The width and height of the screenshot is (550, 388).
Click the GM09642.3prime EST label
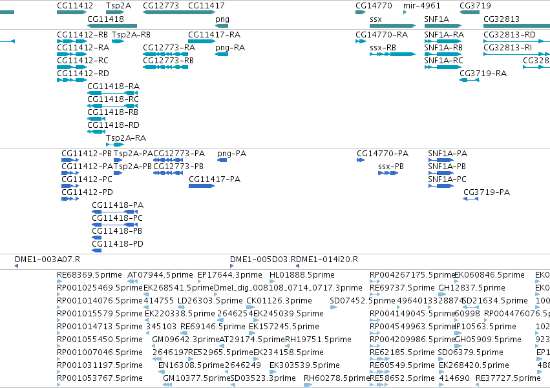185,340
